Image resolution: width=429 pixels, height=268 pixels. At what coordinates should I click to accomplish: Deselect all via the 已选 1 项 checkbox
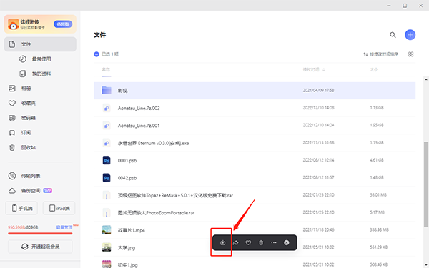pyautogui.click(x=97, y=54)
